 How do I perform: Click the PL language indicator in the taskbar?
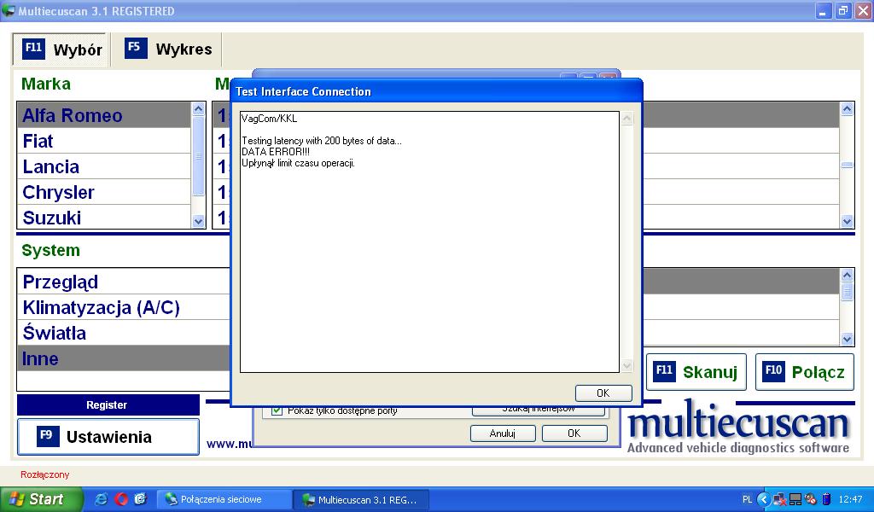point(748,499)
